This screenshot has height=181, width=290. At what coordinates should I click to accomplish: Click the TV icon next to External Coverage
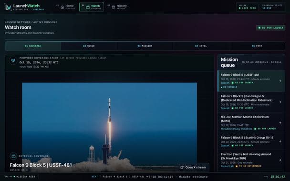13,156
